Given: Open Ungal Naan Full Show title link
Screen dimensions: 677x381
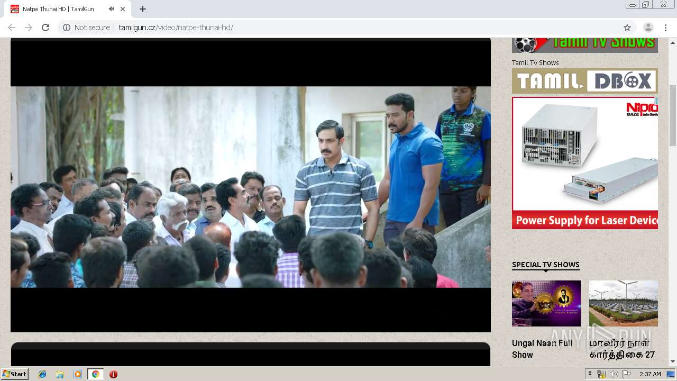Looking at the screenshot, I should (543, 349).
